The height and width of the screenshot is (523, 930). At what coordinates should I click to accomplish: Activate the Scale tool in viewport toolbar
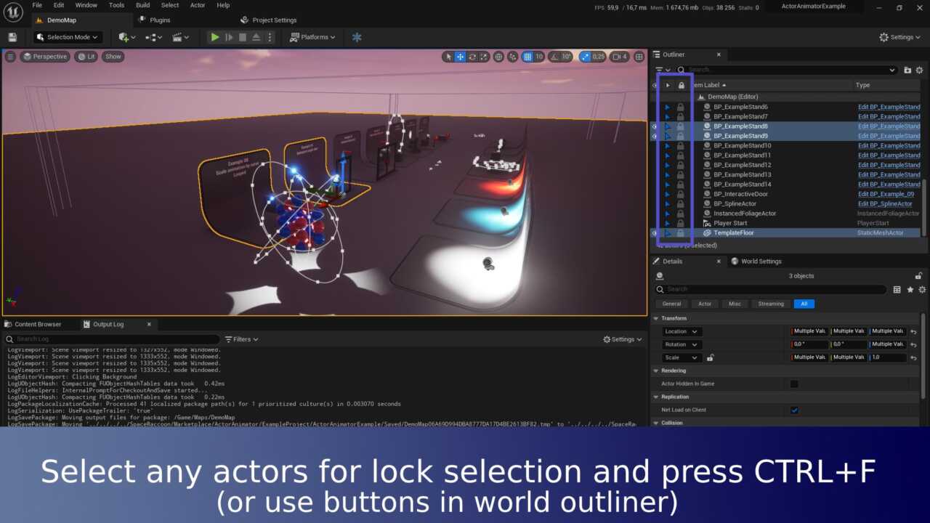tap(484, 57)
